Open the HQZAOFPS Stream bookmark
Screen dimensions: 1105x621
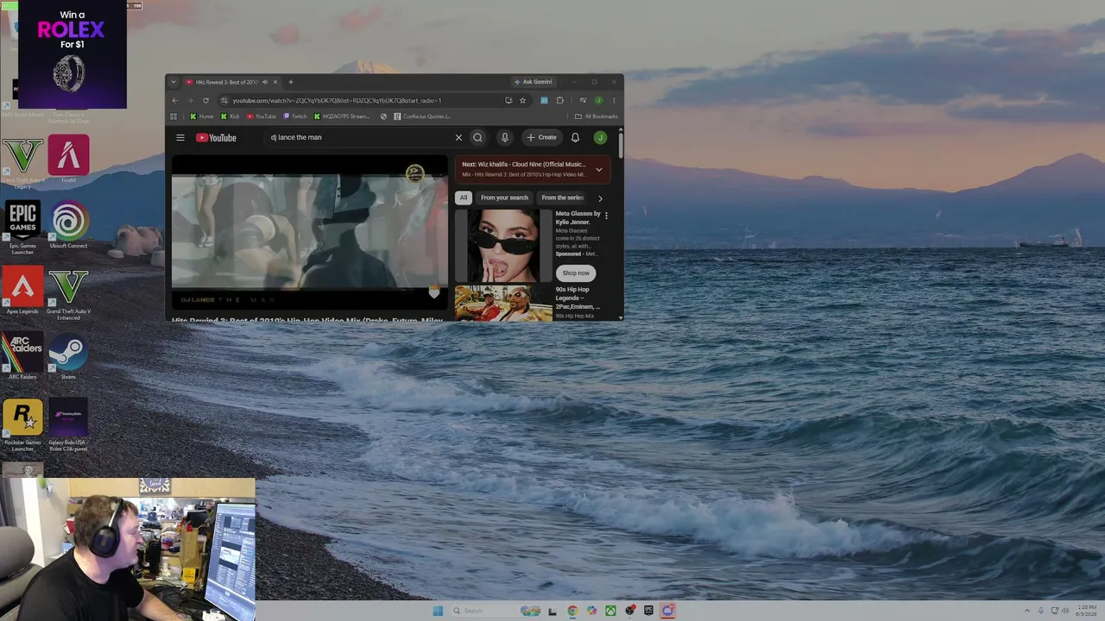[342, 116]
